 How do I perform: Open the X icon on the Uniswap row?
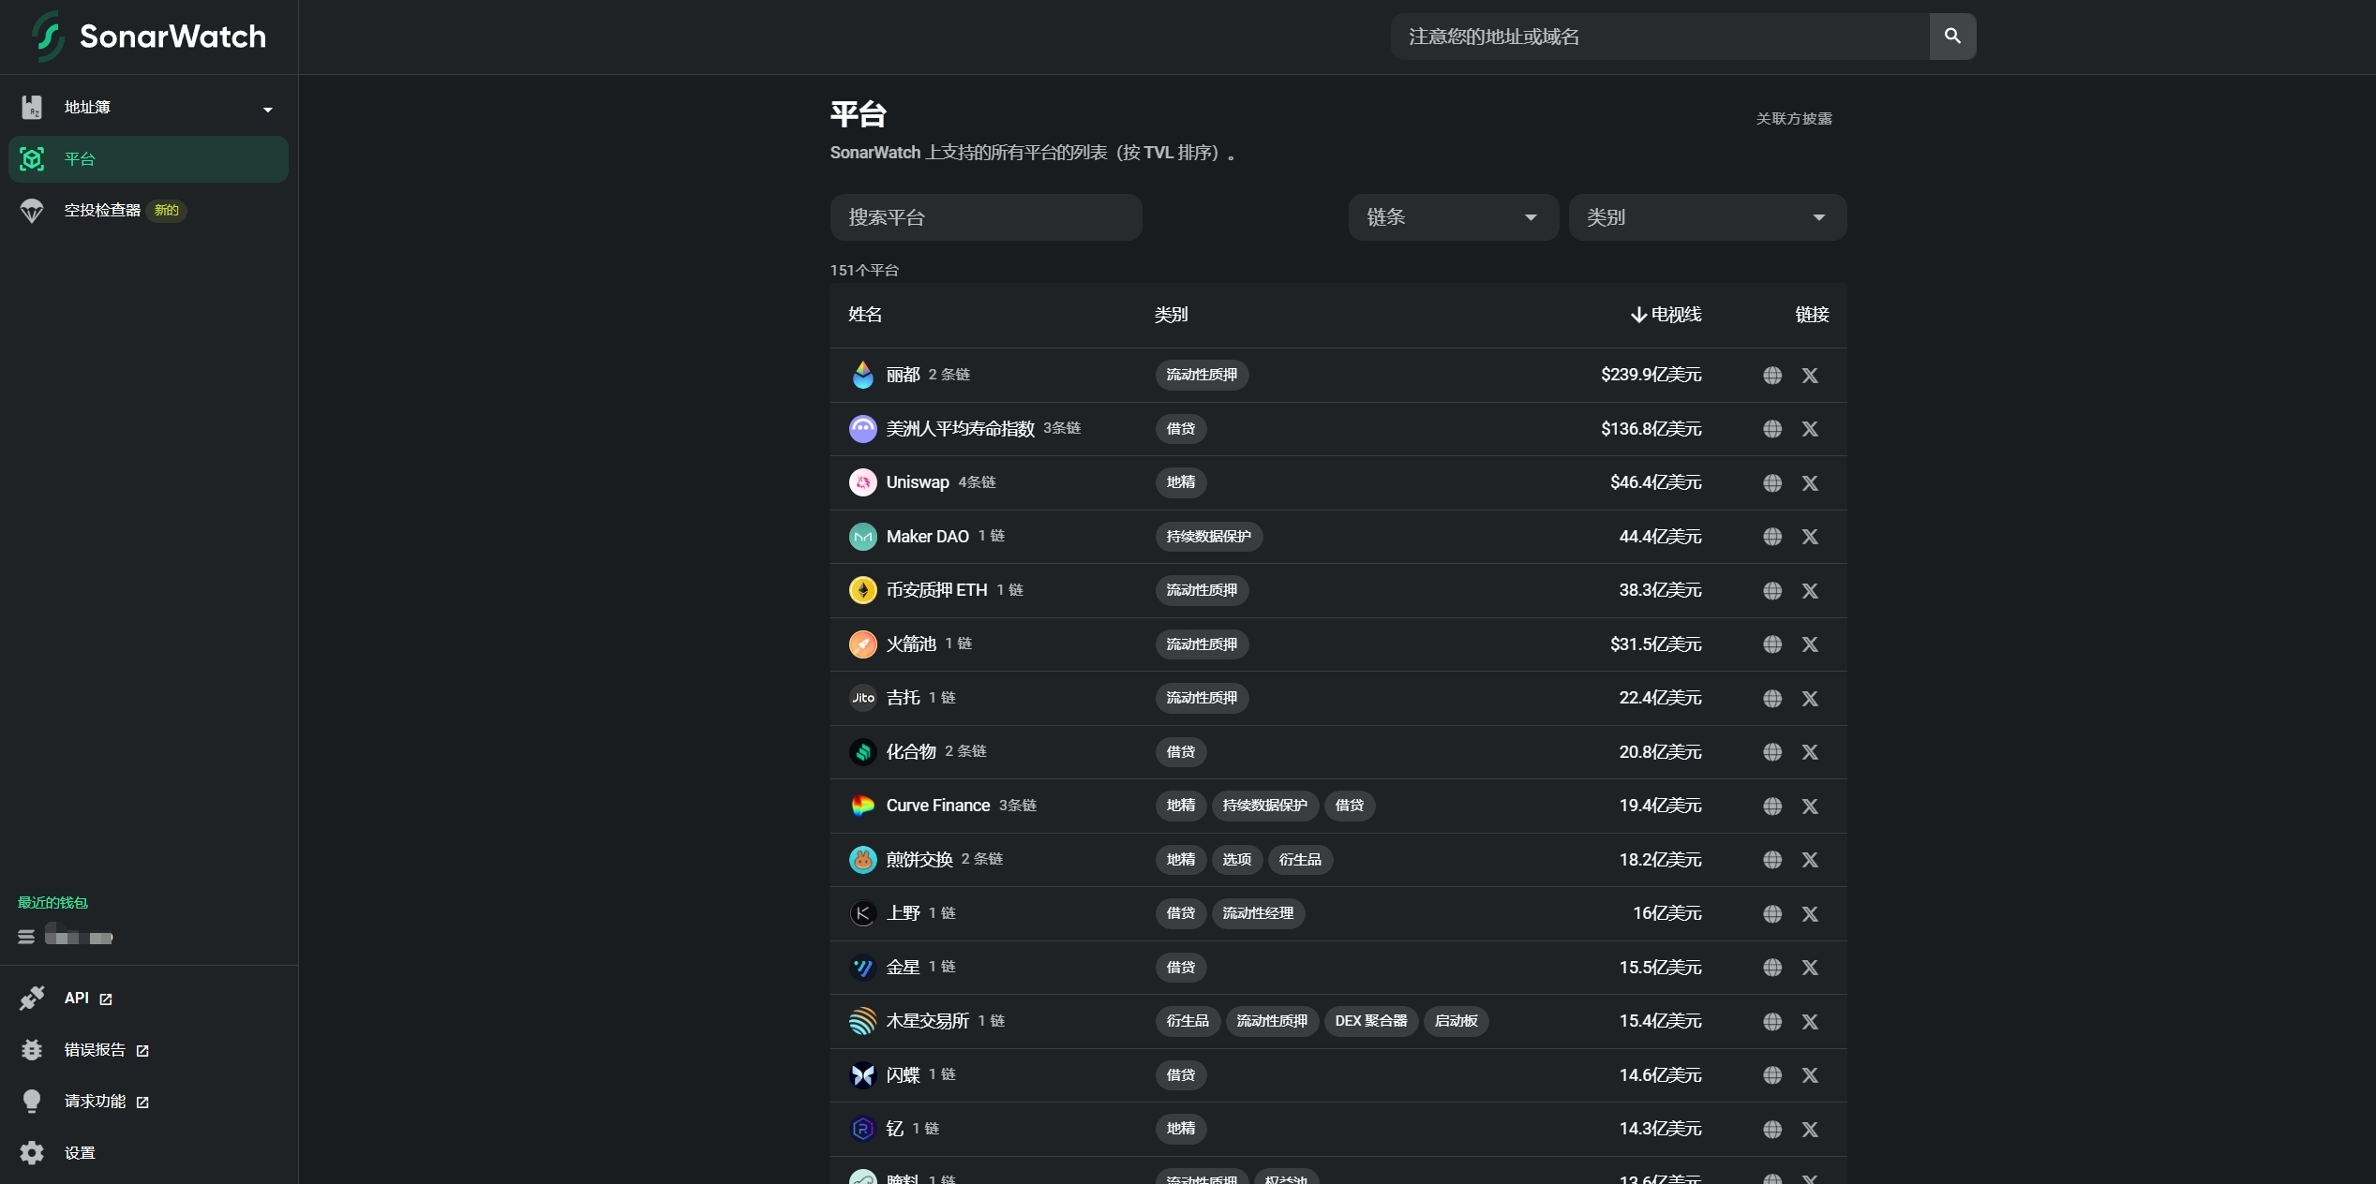point(1810,482)
